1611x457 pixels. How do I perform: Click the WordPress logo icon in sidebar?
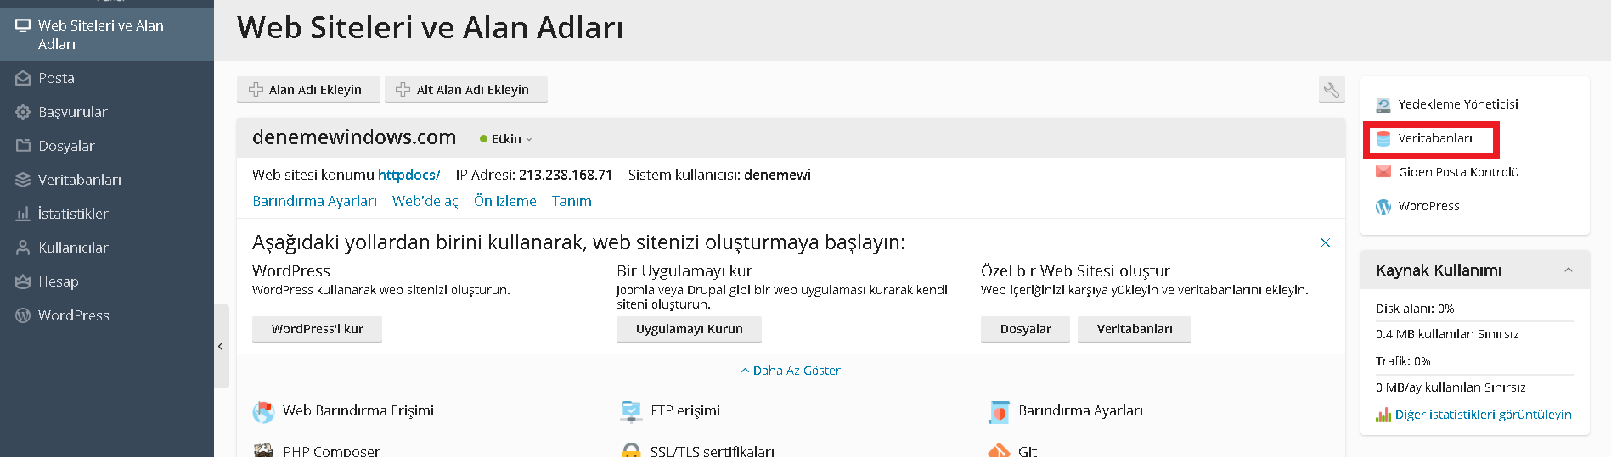click(23, 315)
